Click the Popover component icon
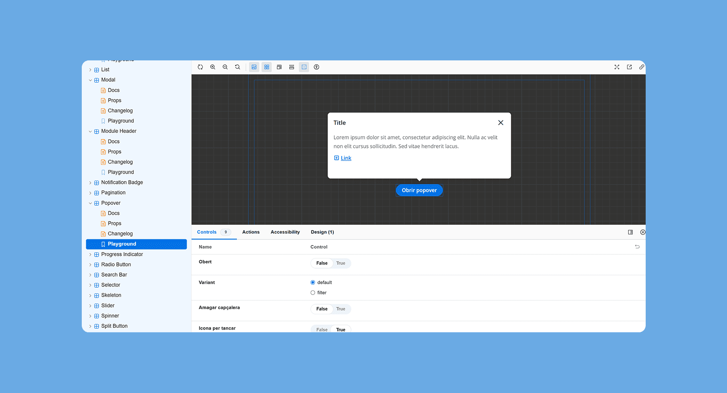727x393 pixels. [x=96, y=203]
